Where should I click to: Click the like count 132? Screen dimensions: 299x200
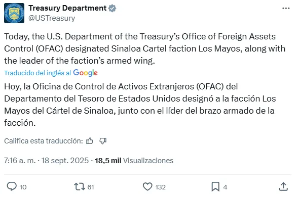[160, 187]
